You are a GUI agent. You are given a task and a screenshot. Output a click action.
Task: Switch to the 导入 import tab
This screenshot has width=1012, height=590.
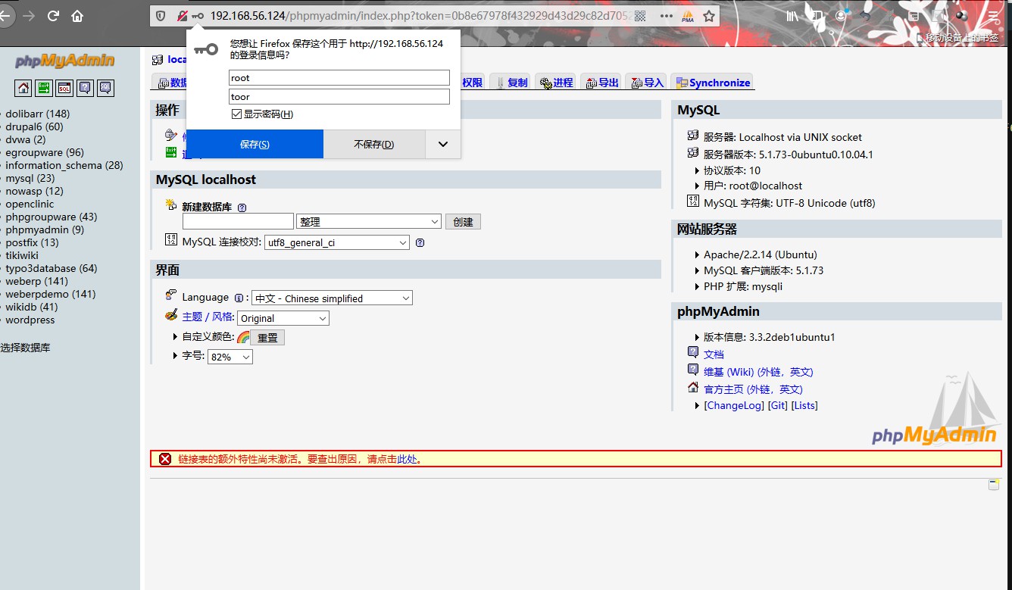(x=646, y=83)
